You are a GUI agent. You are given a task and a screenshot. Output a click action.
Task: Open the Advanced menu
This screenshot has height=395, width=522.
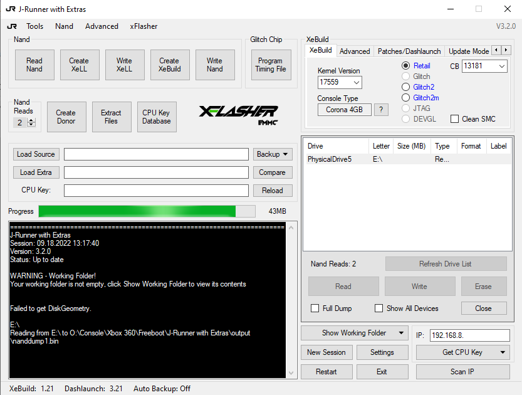[102, 26]
